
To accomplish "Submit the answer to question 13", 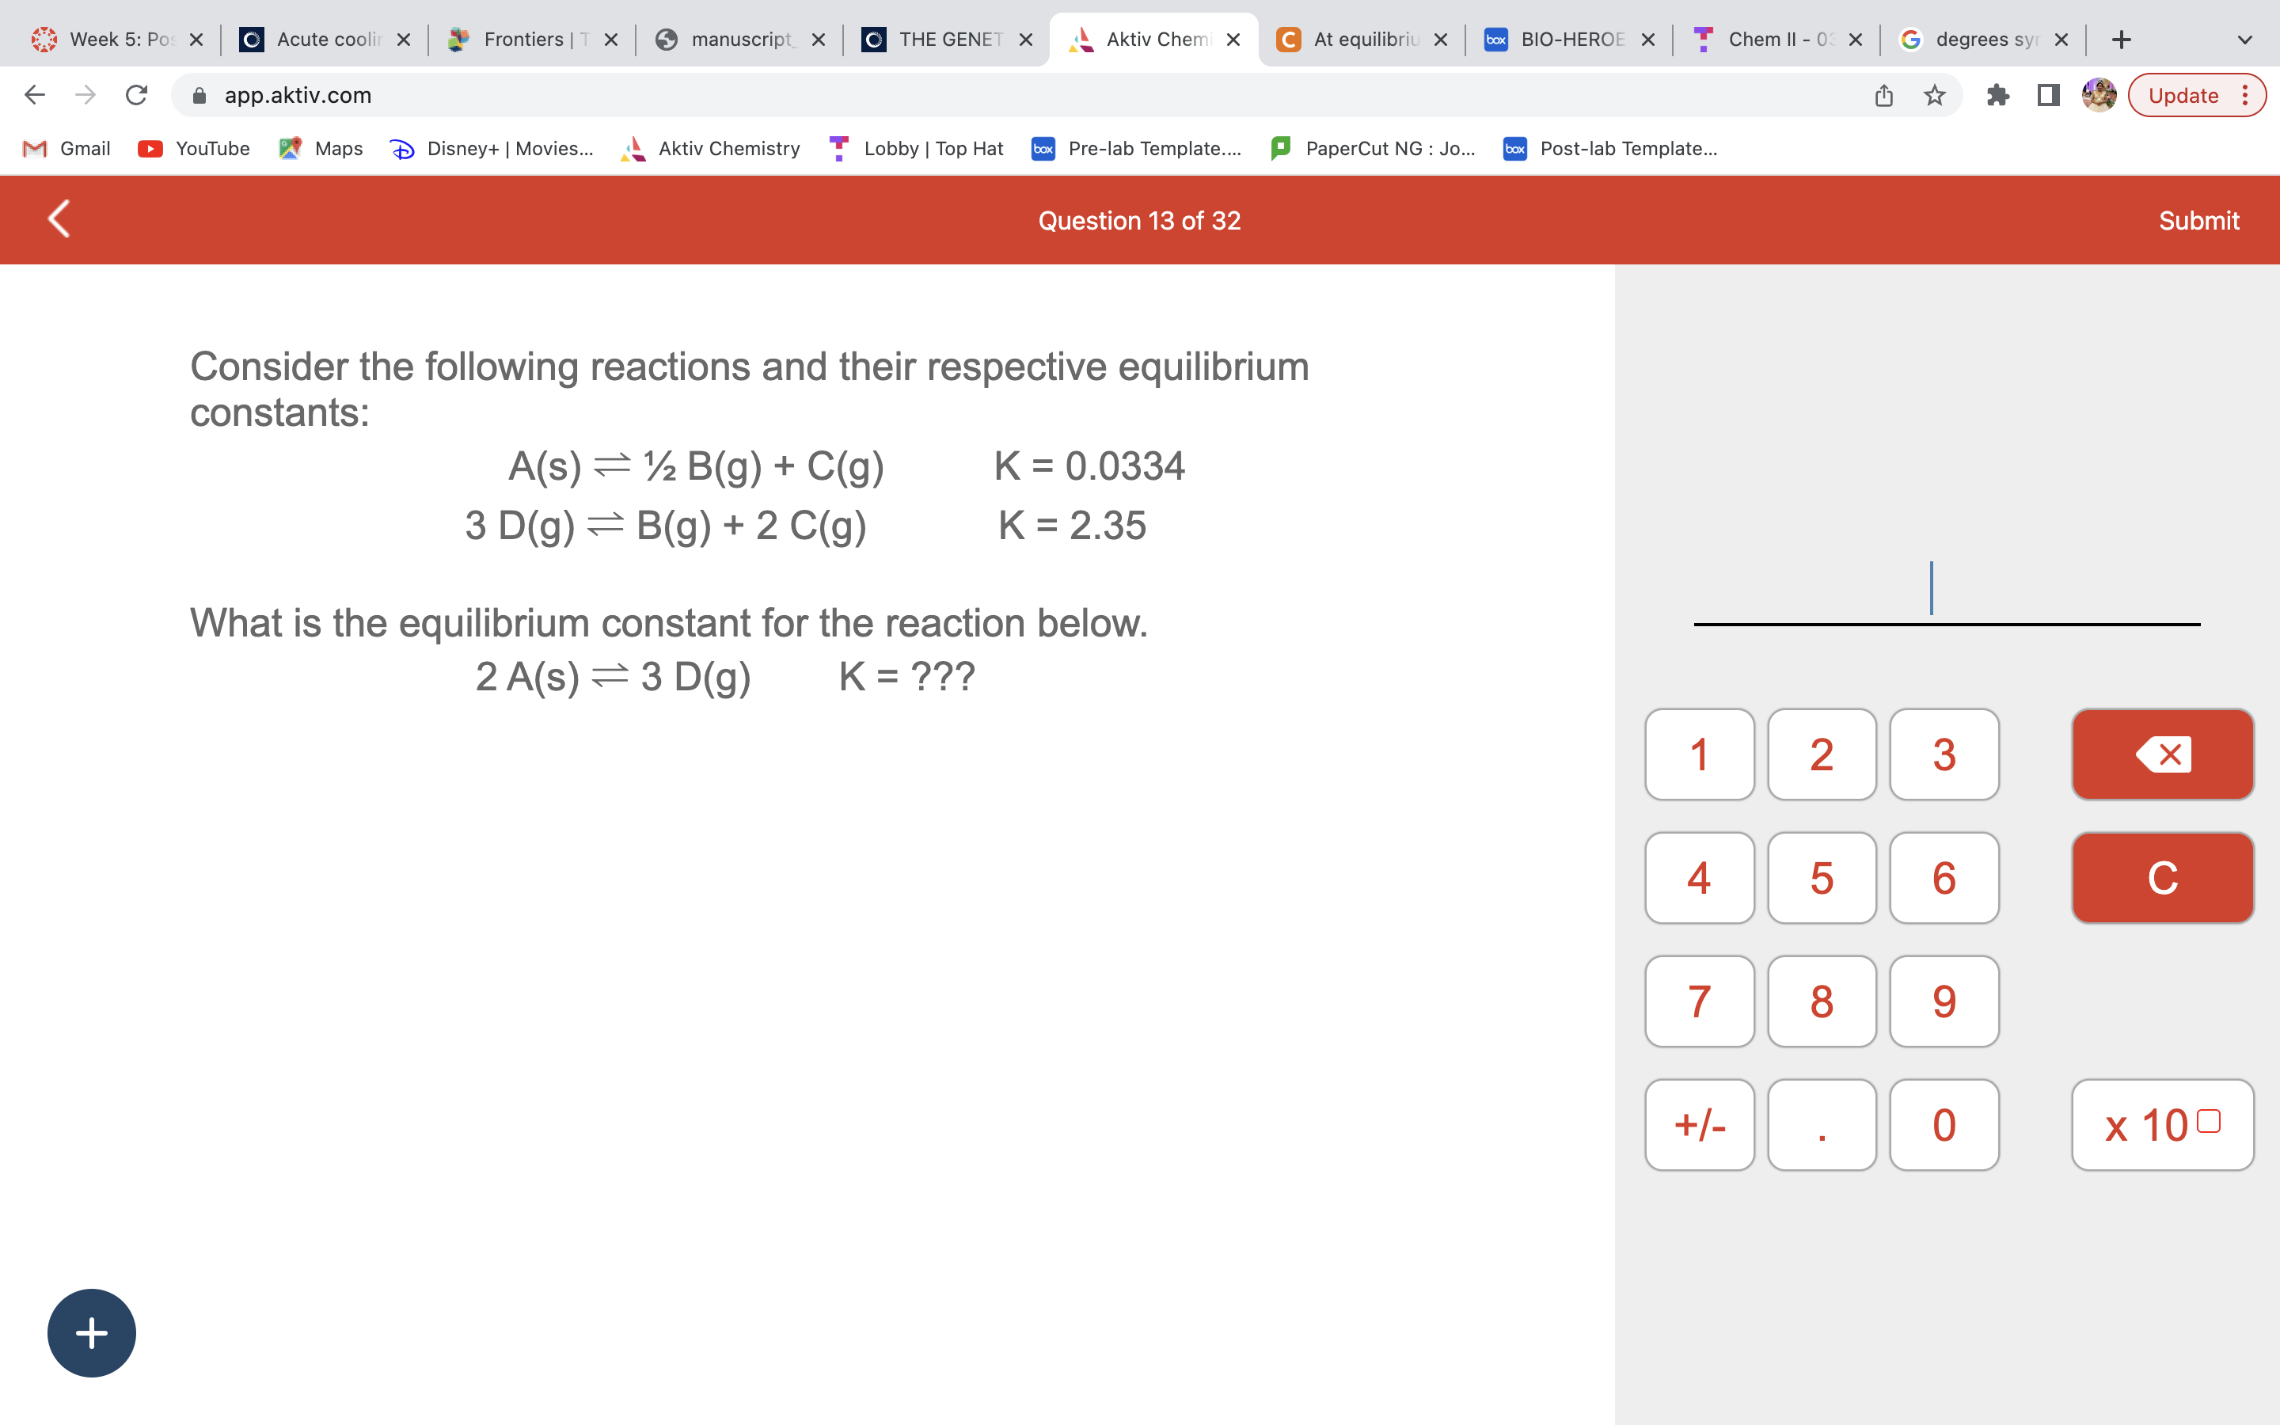I will click(2198, 221).
